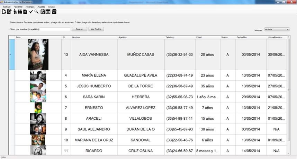Click the magnifying glass search icon
297x159 pixels.
(36, 12)
